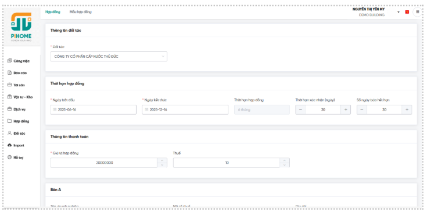Decrease Thuế value with down arrow

pyautogui.click(x=285, y=165)
